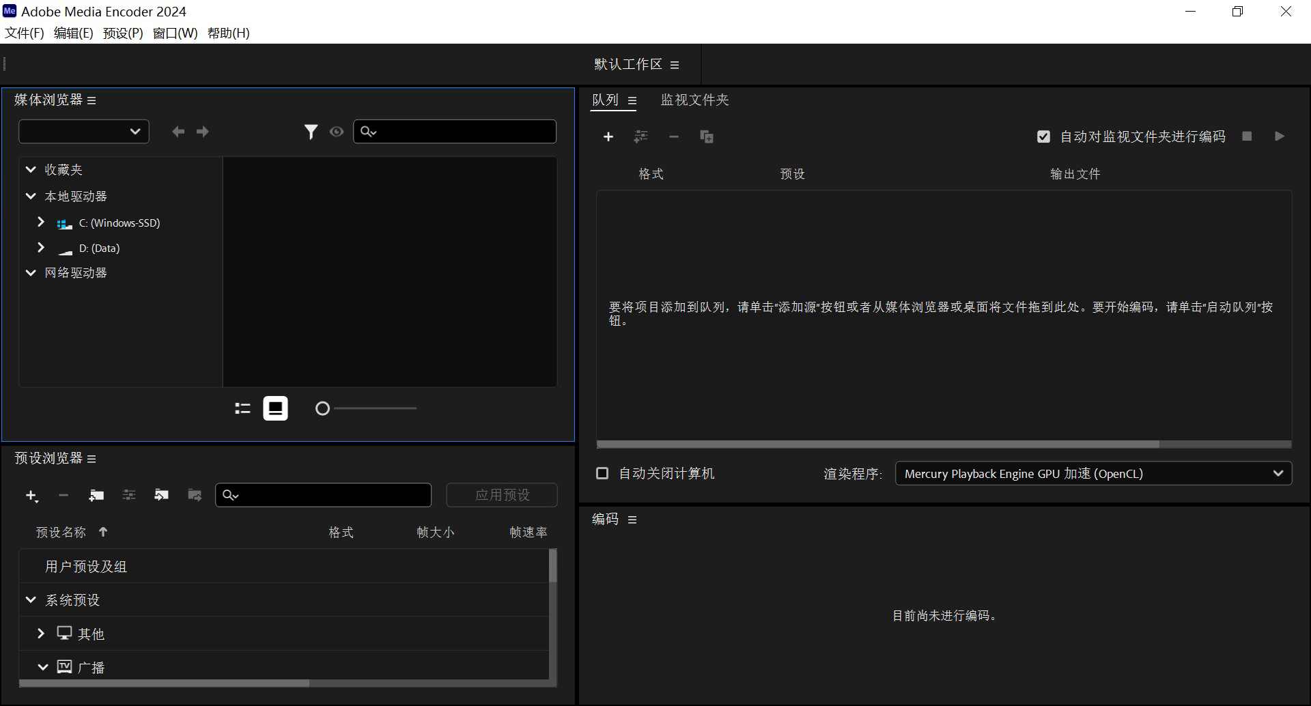Open the 窗口(W) menu

click(x=175, y=33)
